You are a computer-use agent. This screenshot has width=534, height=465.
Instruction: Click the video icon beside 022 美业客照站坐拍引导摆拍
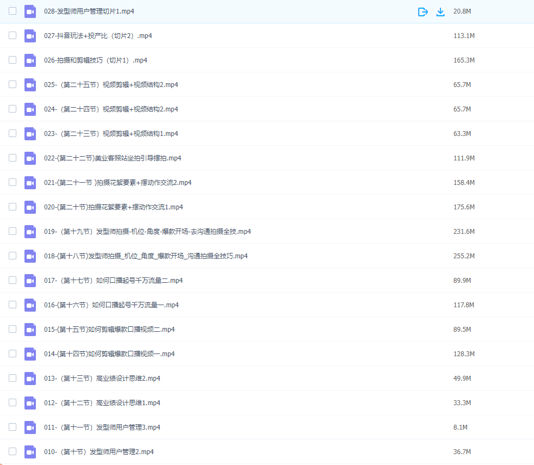click(30, 158)
